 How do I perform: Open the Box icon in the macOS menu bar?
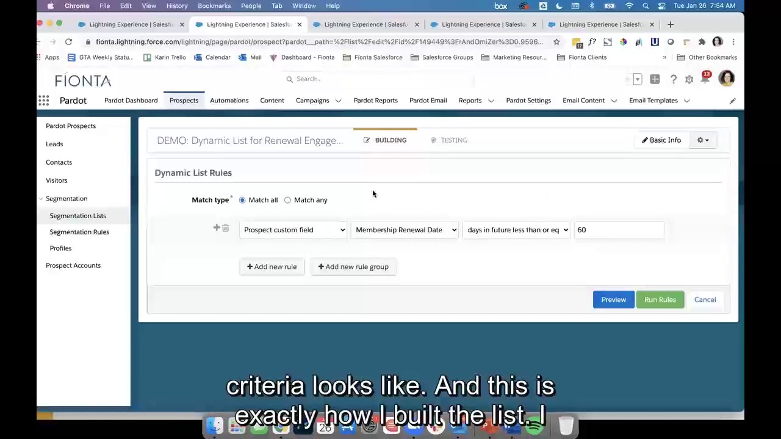click(x=500, y=5)
